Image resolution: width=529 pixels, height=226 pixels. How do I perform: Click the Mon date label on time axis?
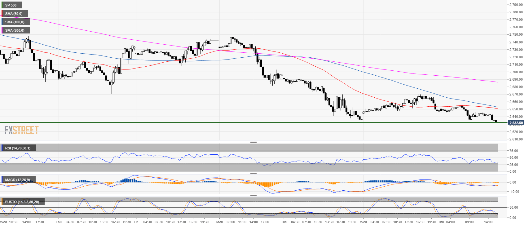click(x=219, y=222)
